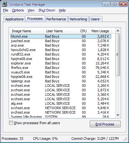
Task: Switch to the Users tab
Action: pos(95,19)
